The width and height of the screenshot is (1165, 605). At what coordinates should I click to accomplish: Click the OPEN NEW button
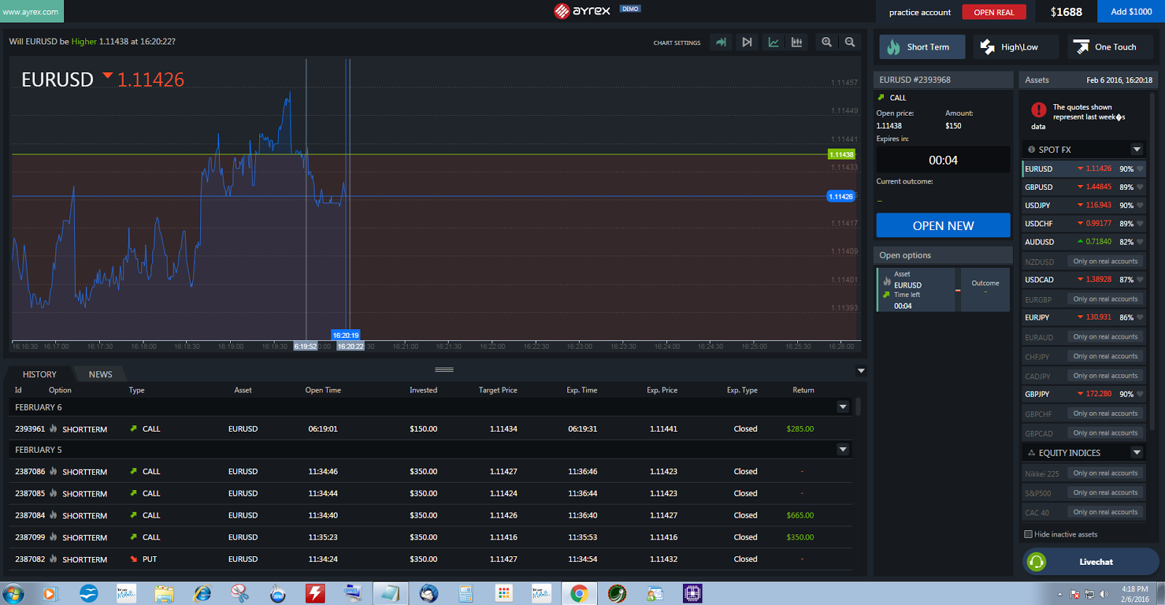[x=943, y=226]
